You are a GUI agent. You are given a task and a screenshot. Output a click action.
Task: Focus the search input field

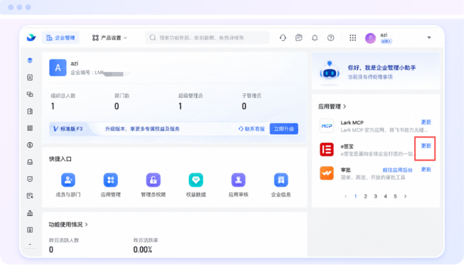(x=207, y=38)
